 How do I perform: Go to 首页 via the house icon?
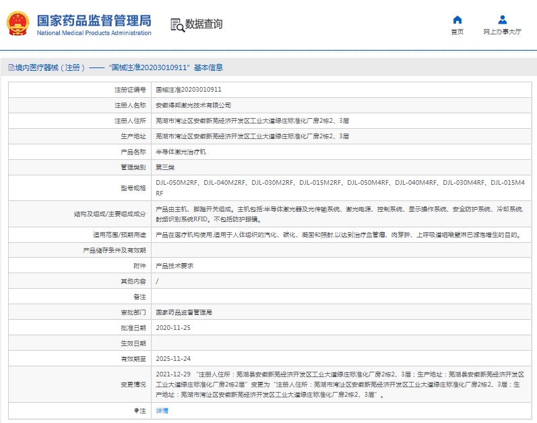(457, 20)
